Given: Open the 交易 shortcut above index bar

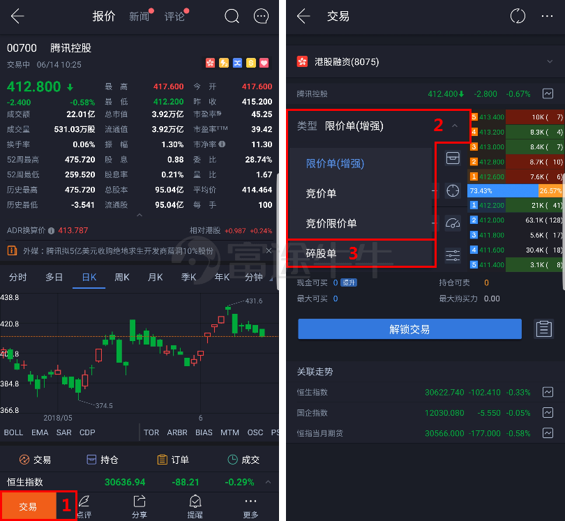Looking at the screenshot, I should 35,460.
